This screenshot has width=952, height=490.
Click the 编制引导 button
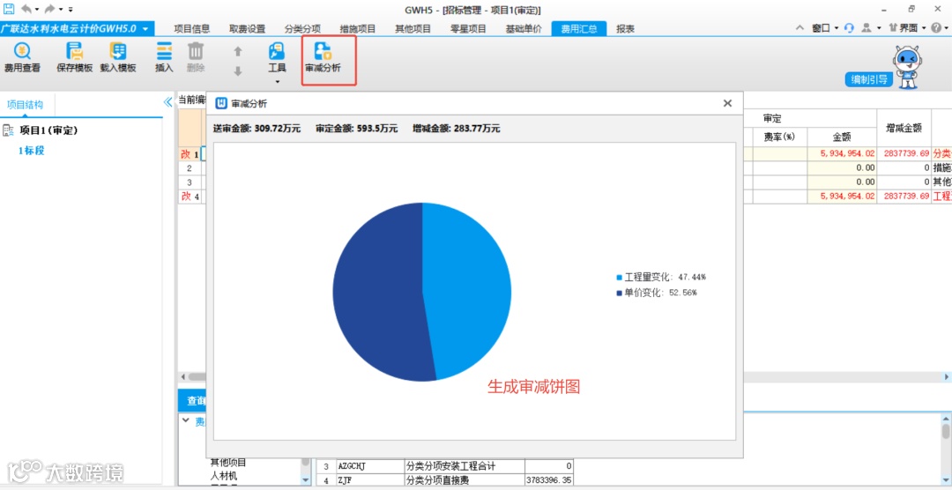(x=869, y=79)
